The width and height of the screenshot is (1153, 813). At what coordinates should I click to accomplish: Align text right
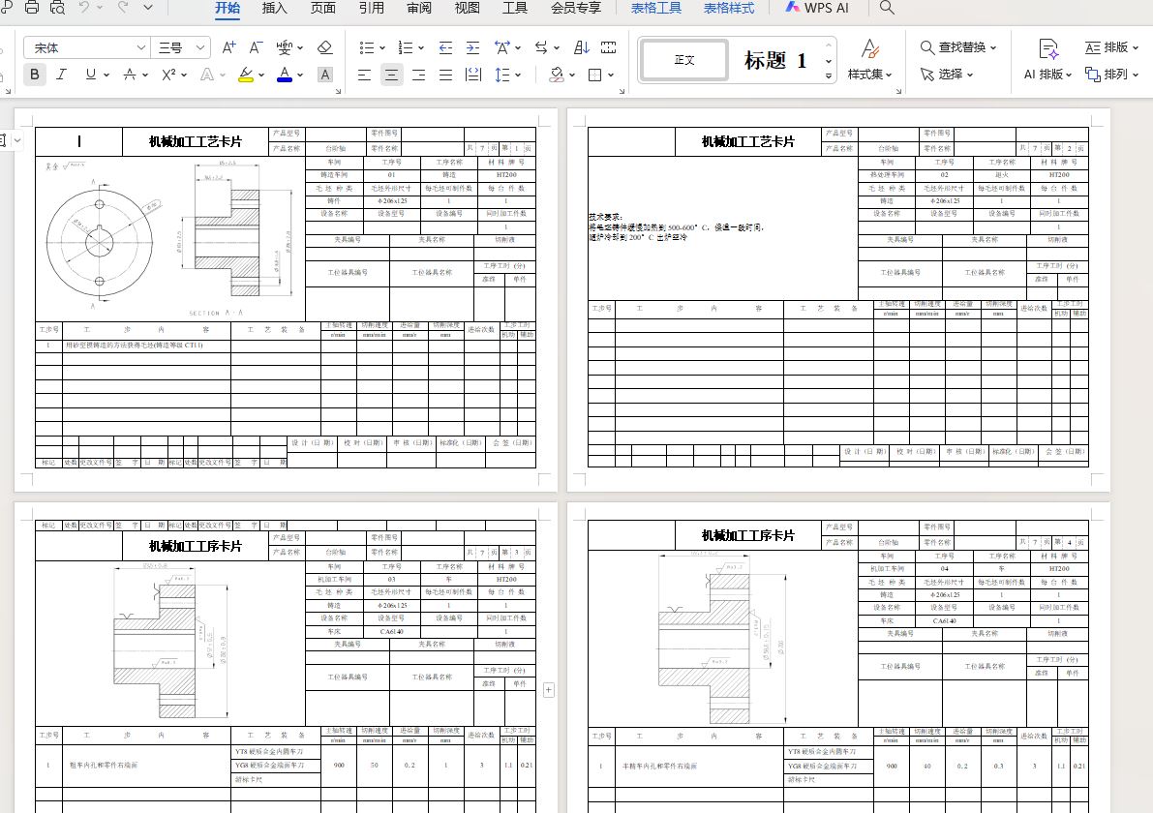(x=418, y=75)
